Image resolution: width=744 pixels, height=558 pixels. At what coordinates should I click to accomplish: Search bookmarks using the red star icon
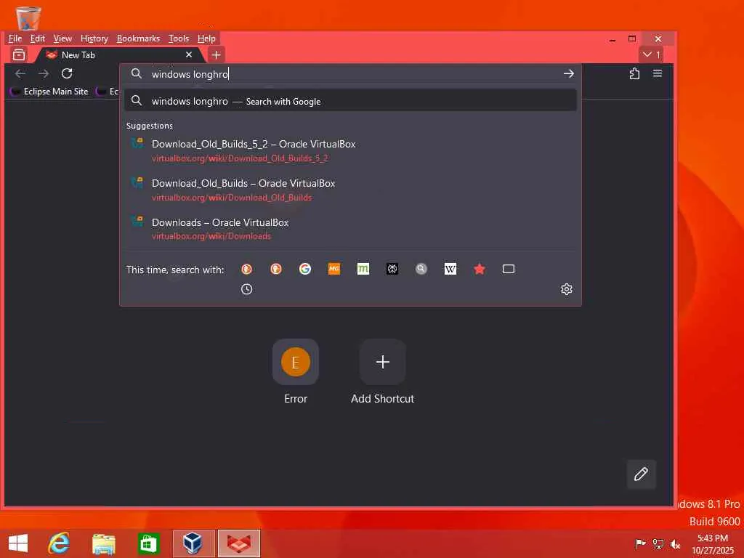pyautogui.click(x=480, y=269)
